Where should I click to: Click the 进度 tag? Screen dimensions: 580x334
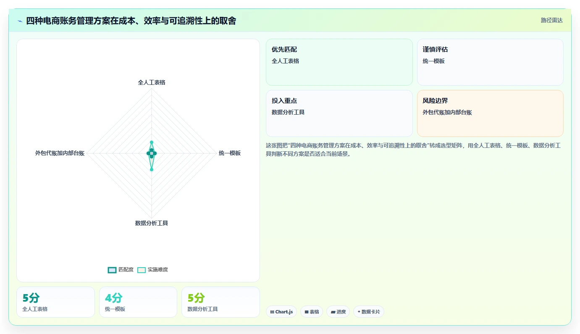tap(338, 312)
